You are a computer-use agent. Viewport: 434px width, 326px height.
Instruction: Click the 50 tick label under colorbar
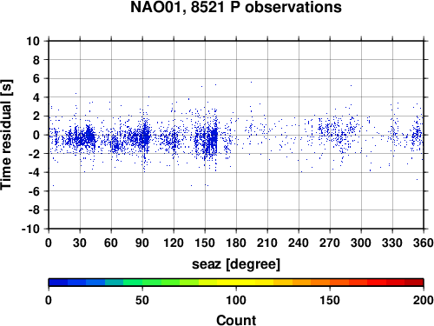[142, 300]
